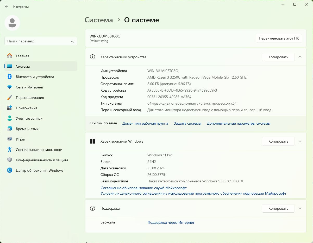Image resolution: width=313 pixels, height=243 pixels.
Task: Click the Windows 11 Pro edition value
Action: [x=160, y=155]
